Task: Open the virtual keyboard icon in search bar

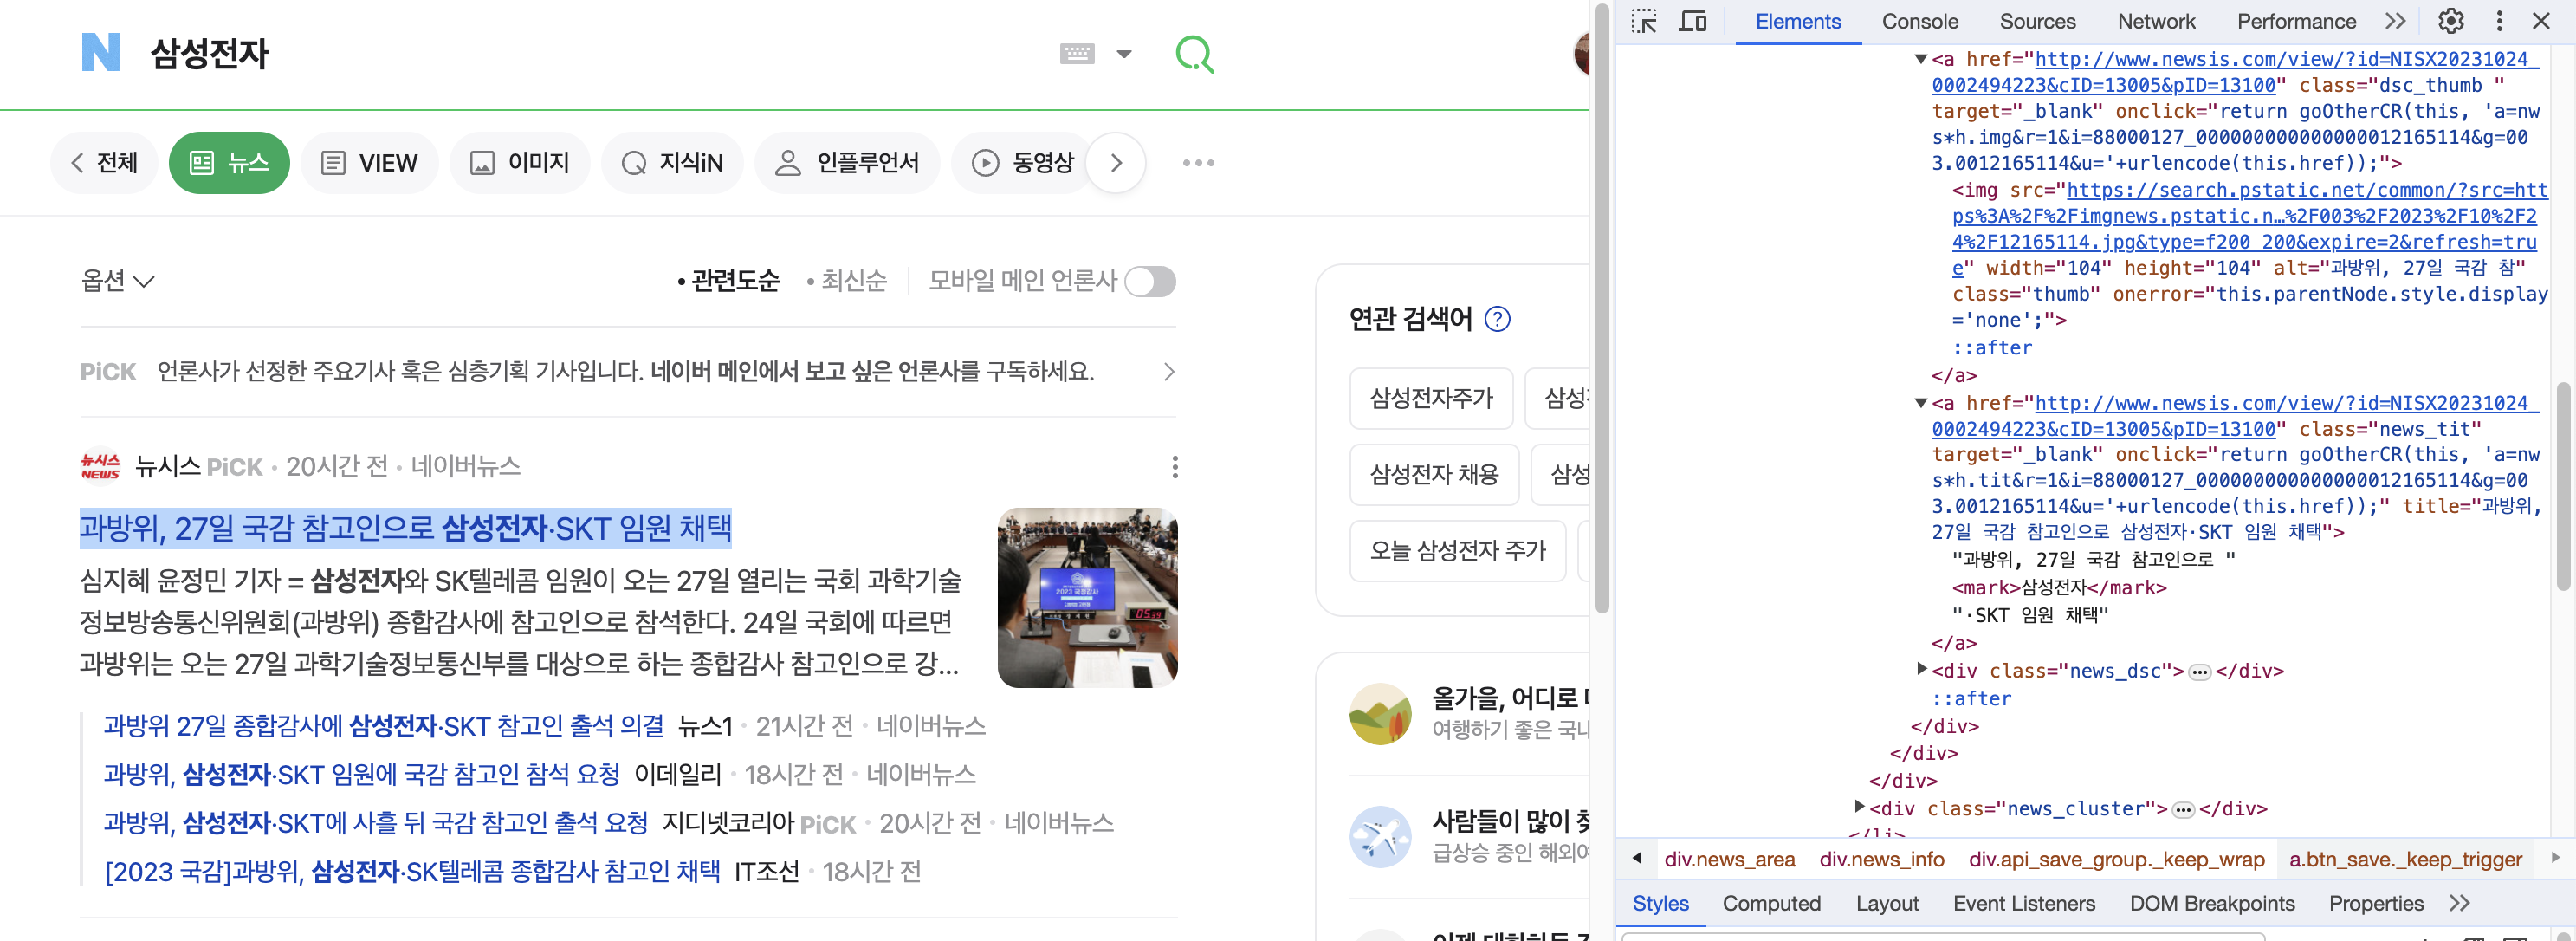Action: click(x=1077, y=53)
